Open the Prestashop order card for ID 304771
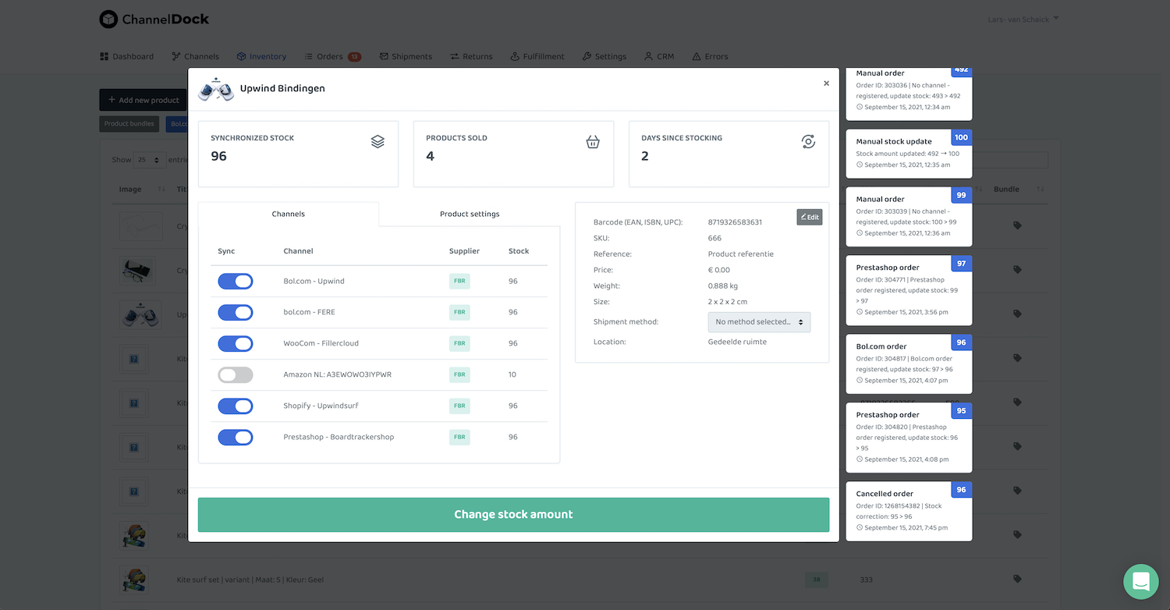 (909, 290)
